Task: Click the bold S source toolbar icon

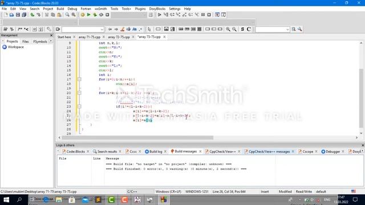Action: [x=242, y=29]
